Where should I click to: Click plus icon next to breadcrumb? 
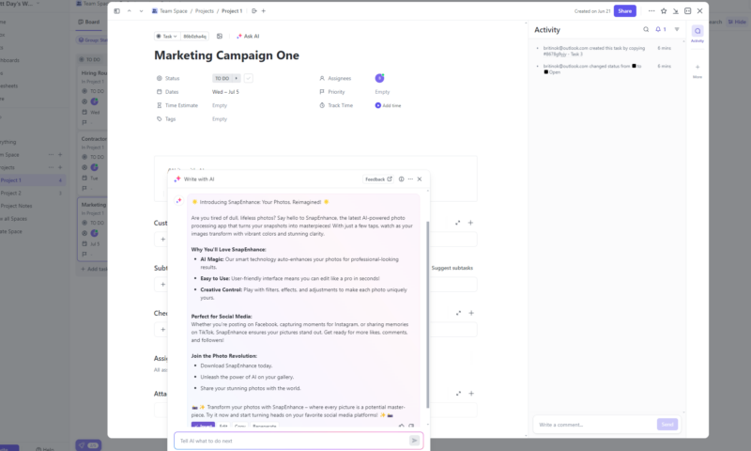264,11
